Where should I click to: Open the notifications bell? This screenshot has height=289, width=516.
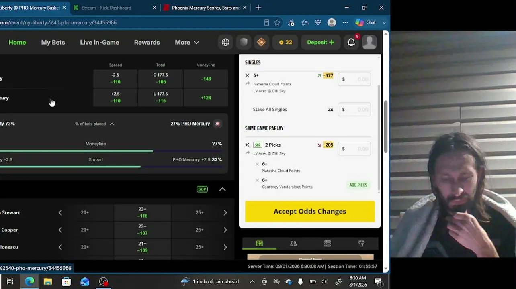point(351,42)
